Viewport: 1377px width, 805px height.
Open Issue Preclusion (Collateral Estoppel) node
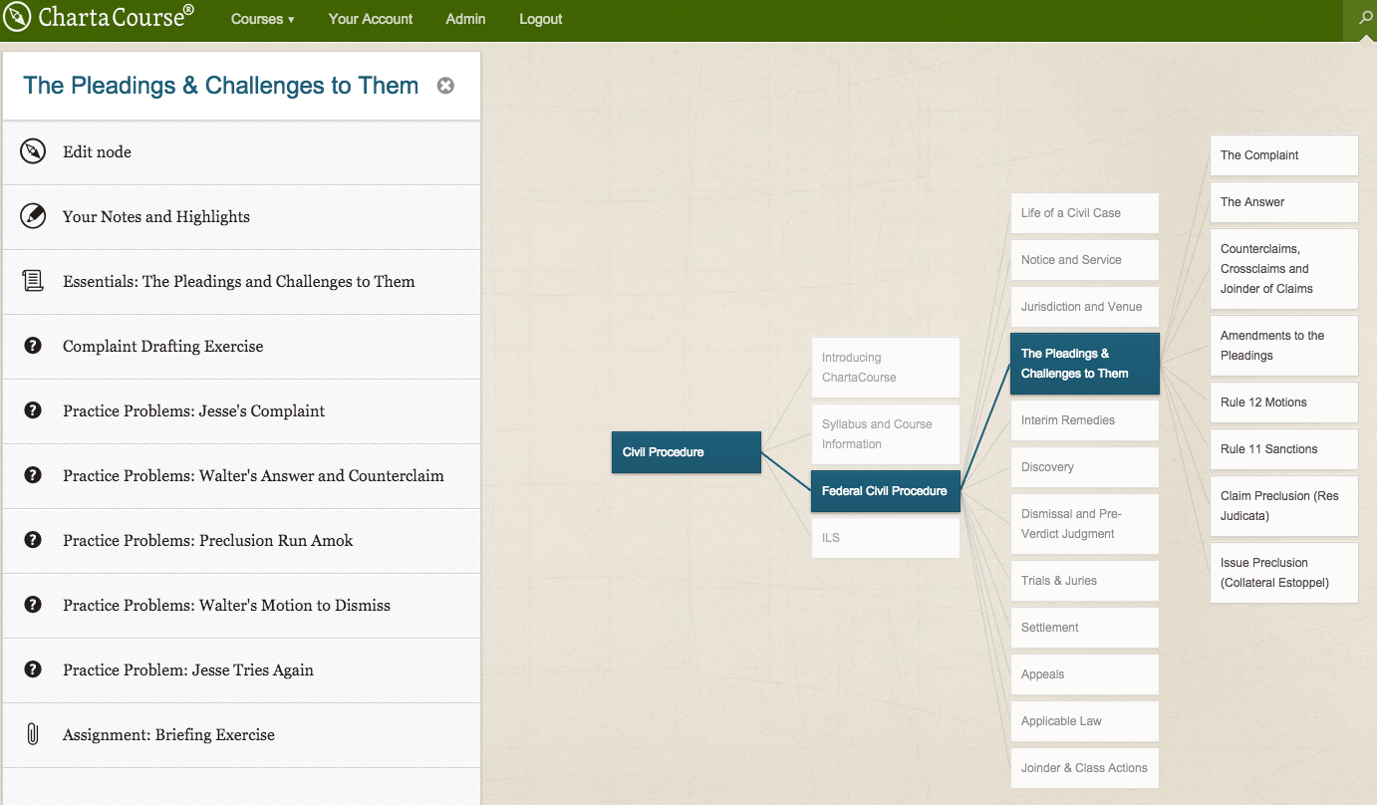click(x=1284, y=573)
